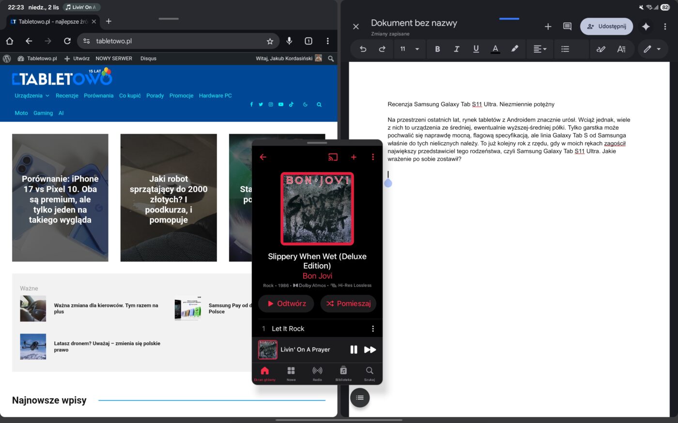Click the undo arrow in Docs toolbar
Viewport: 678px width, 423px height.
click(363, 49)
